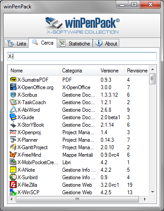Select the X-GanttProject name text

pos(33,147)
